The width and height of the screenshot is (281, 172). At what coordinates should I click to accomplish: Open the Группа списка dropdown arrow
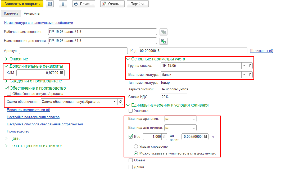[244, 65]
